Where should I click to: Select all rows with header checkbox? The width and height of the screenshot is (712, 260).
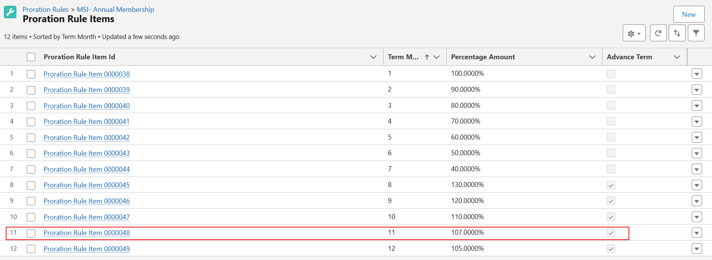(31, 57)
